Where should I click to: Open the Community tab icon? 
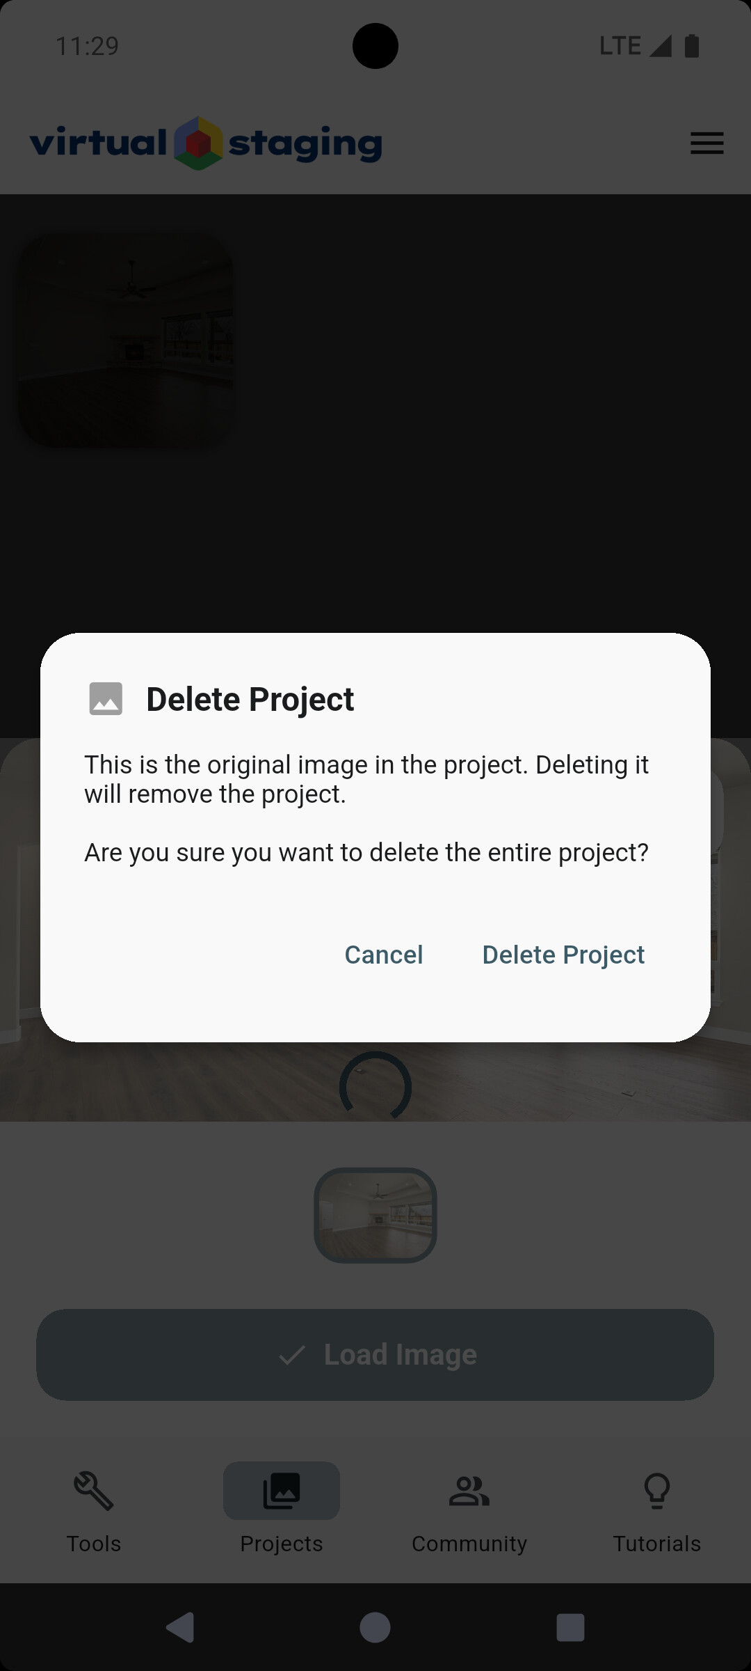pyautogui.click(x=469, y=1491)
